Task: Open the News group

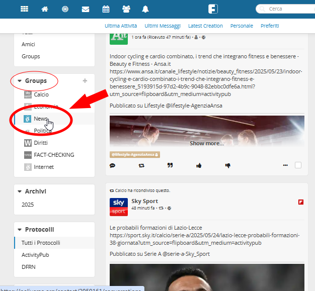Action: click(x=41, y=119)
